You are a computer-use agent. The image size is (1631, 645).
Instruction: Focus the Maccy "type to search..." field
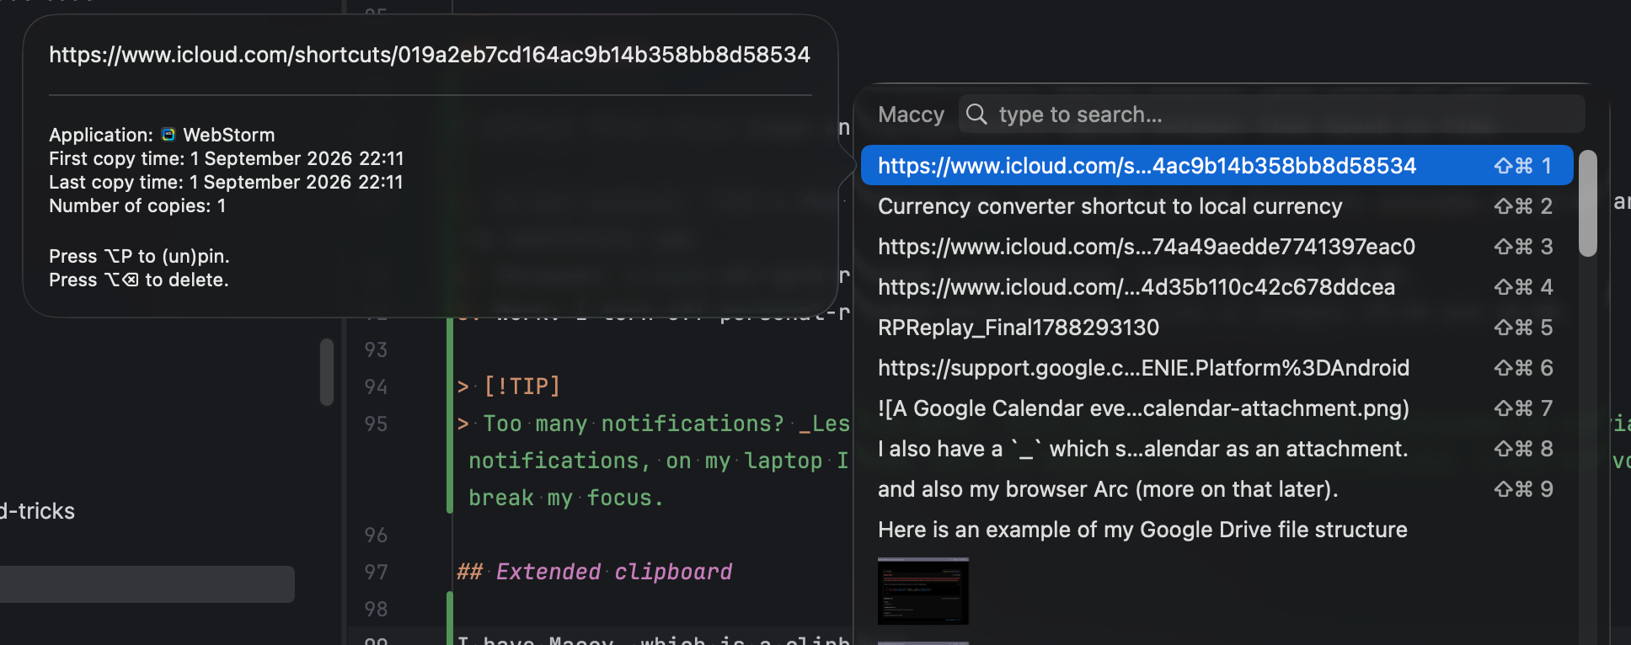[x=1272, y=115]
